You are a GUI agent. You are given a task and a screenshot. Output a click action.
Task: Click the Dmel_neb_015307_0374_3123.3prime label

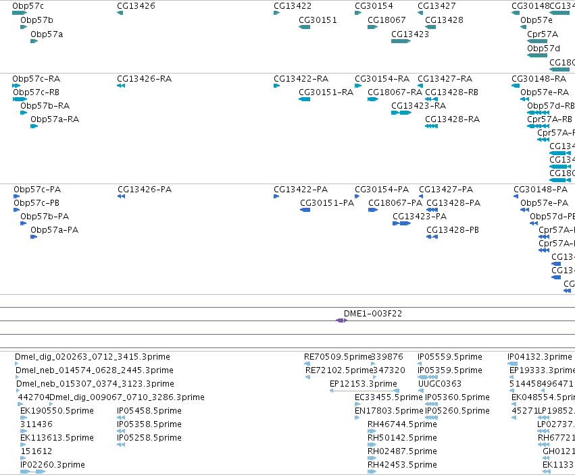[x=95, y=384]
